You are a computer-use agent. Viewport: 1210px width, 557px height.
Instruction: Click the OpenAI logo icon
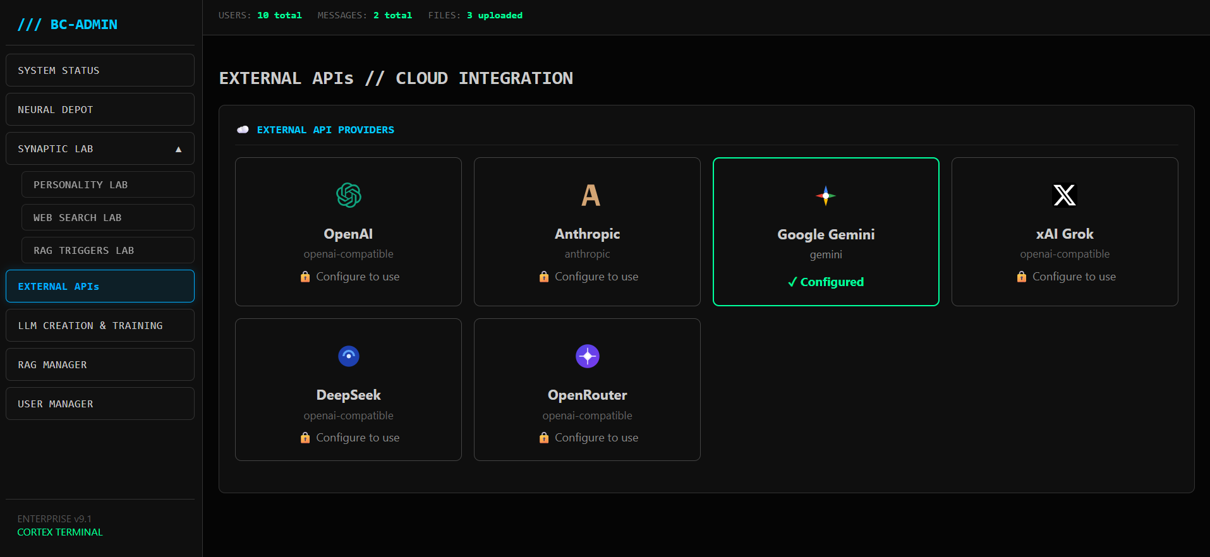pyautogui.click(x=348, y=195)
